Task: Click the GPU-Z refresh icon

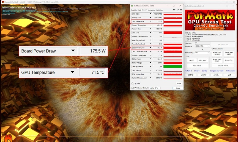Action: pyautogui.click(x=177, y=10)
